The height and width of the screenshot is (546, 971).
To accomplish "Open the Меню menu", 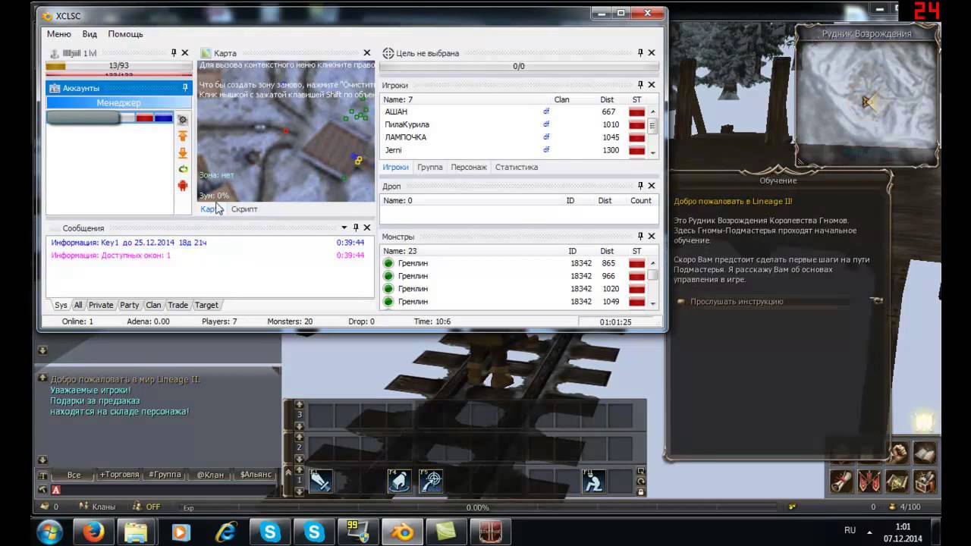I will pyautogui.click(x=58, y=34).
